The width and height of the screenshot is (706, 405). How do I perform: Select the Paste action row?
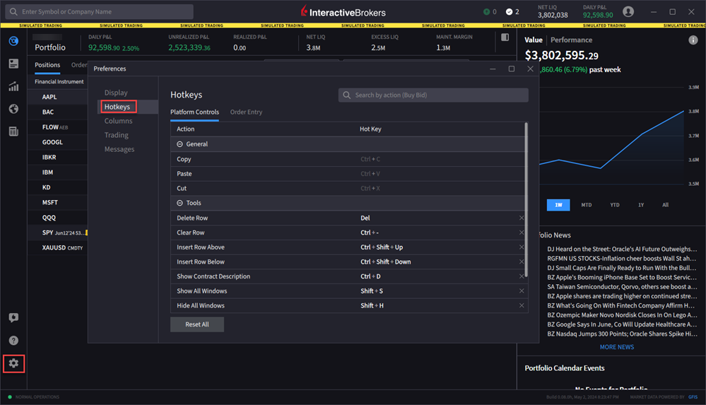(x=347, y=174)
